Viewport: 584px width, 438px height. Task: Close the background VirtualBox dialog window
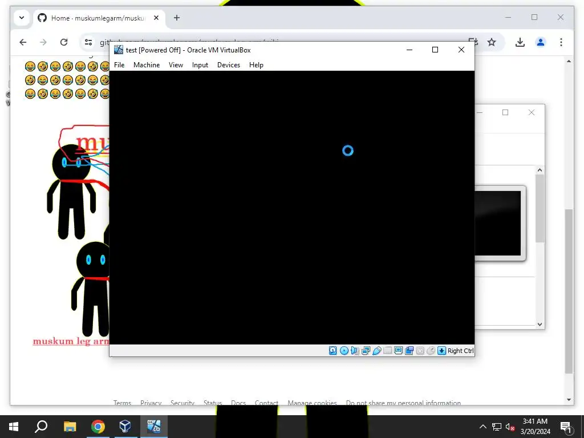tap(532, 112)
